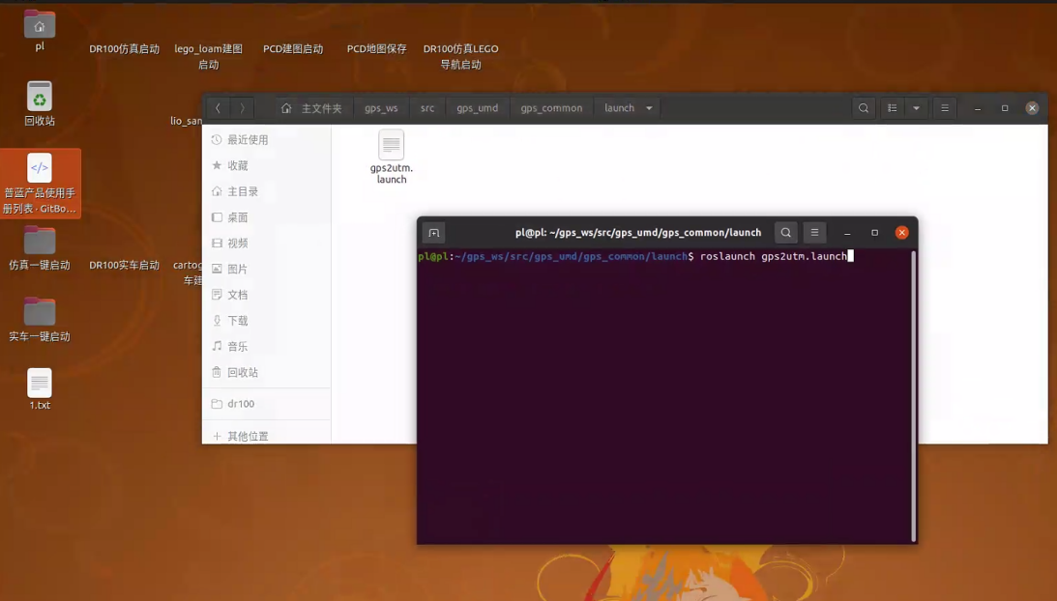Navigate to gps_common in the path bar
The height and width of the screenshot is (601, 1057).
click(x=551, y=108)
